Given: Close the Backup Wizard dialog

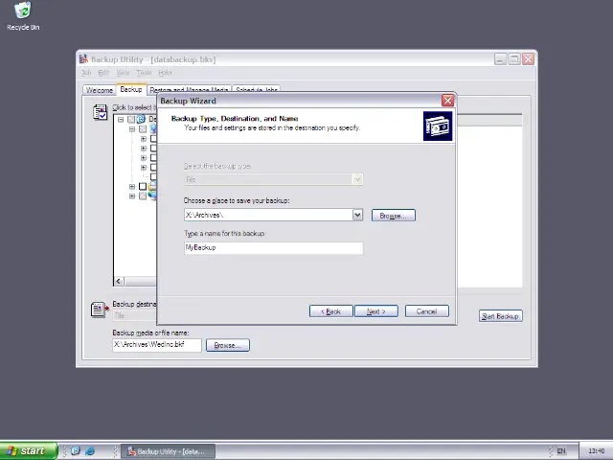Looking at the screenshot, I should (447, 101).
